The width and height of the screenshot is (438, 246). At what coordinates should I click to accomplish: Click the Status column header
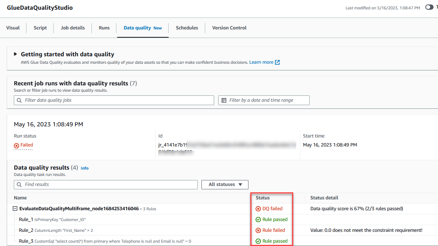pos(263,198)
